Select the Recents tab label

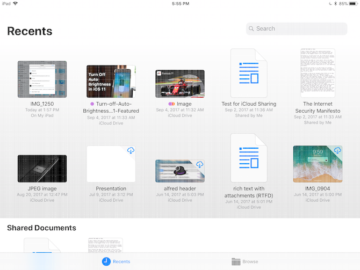point(121,262)
